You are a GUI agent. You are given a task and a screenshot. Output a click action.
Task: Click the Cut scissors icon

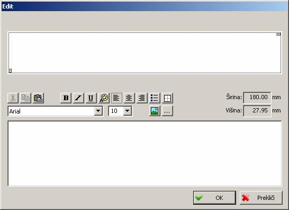click(13, 98)
